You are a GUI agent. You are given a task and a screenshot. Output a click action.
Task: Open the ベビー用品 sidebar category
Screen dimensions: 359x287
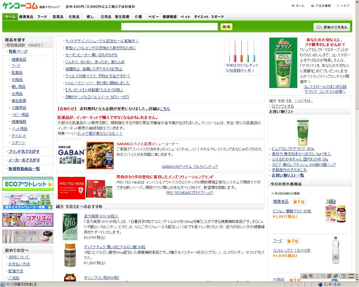coord(20,115)
